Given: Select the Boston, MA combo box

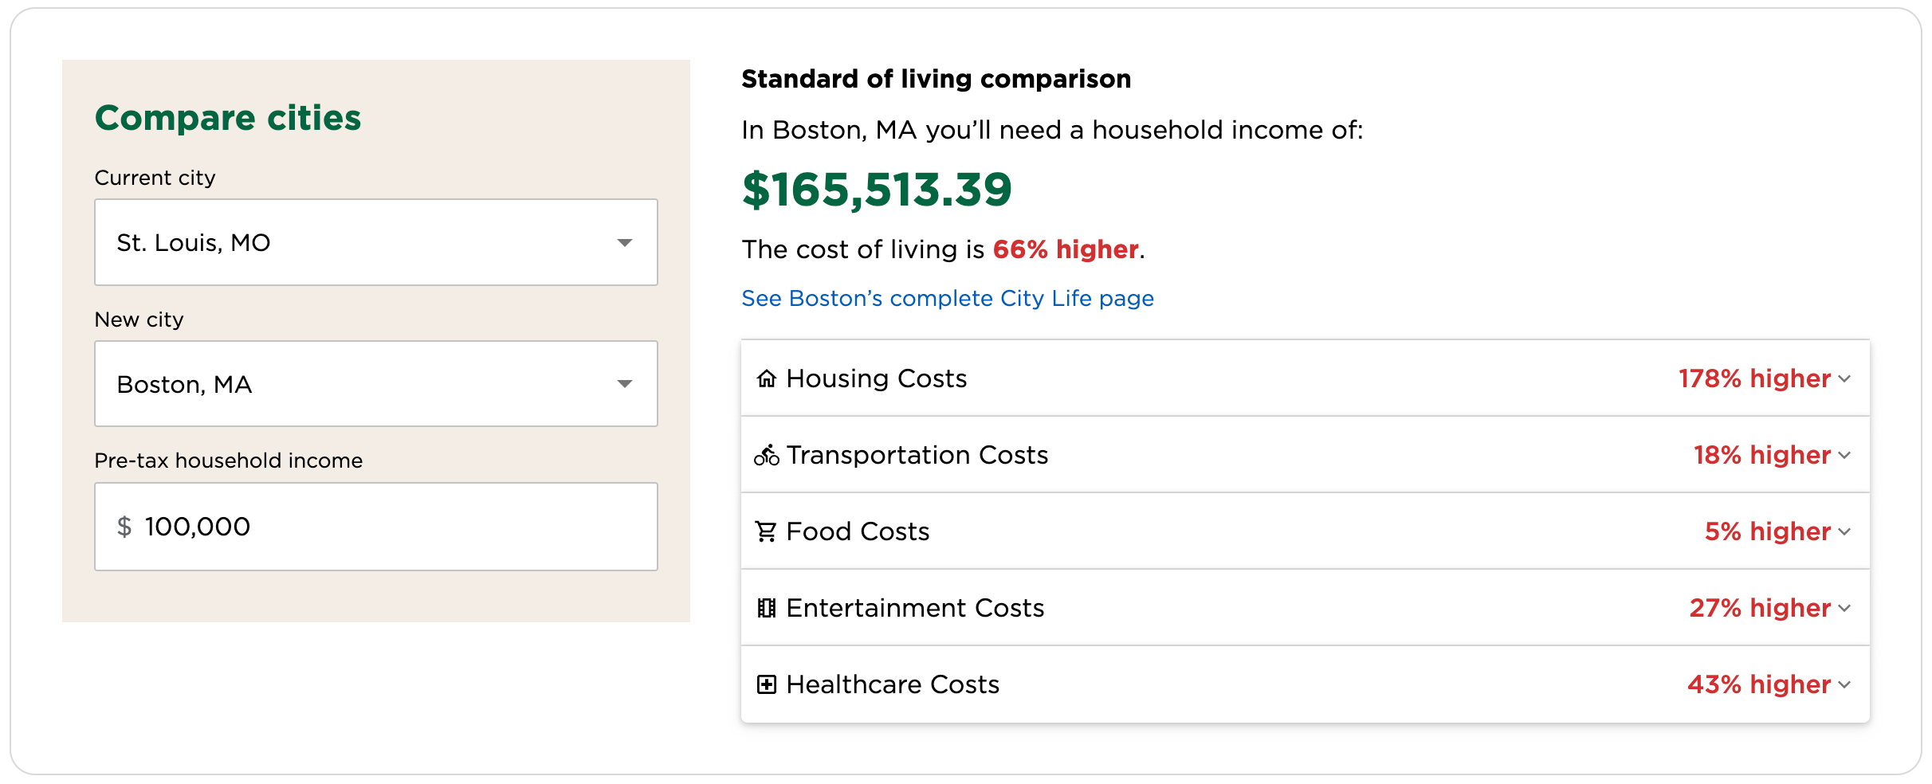Looking at the screenshot, I should coord(376,384).
